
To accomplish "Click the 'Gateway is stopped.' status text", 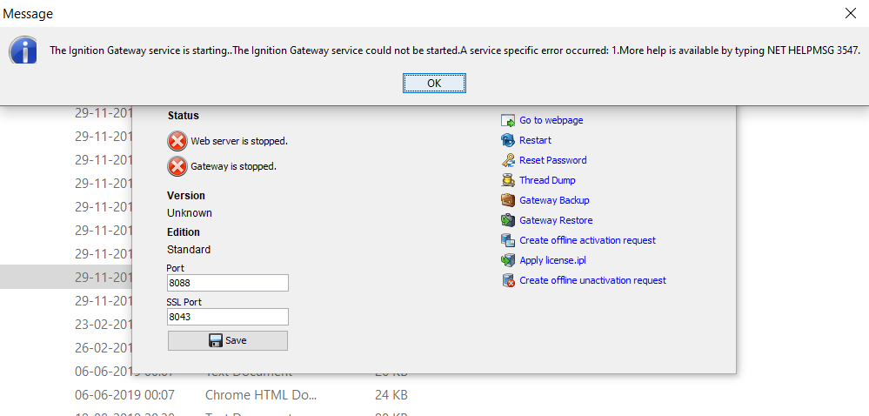I will 233,165.
